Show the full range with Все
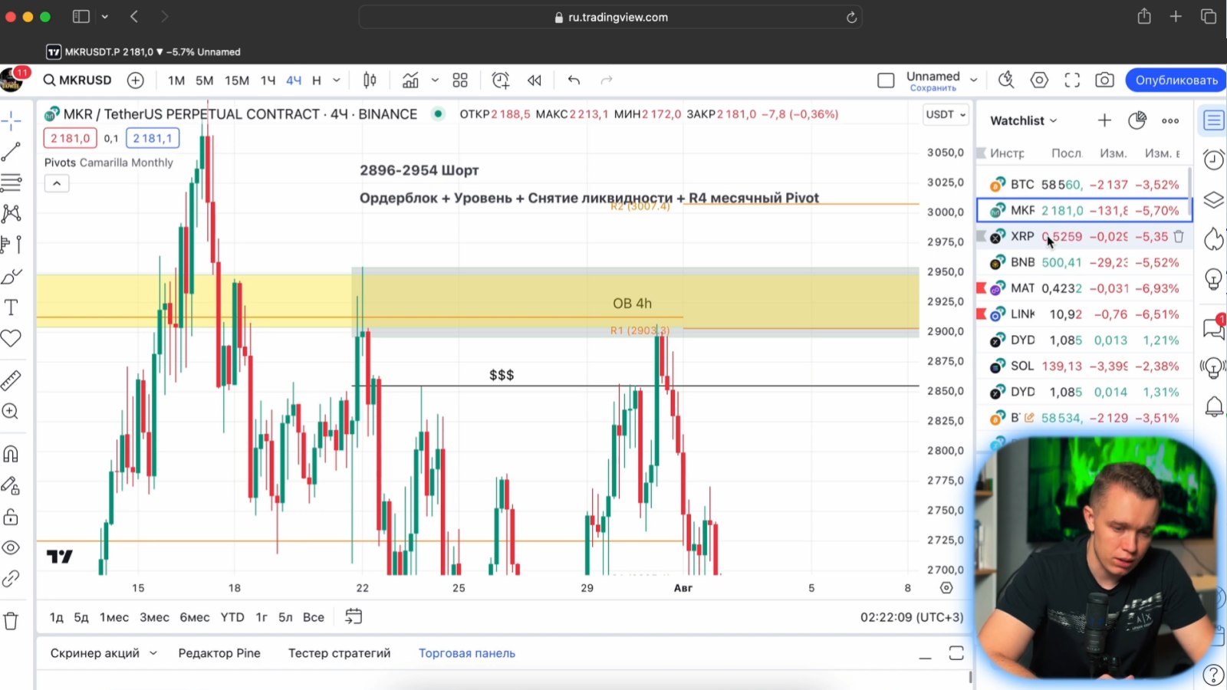Screen dimensions: 1227x690 point(314,617)
